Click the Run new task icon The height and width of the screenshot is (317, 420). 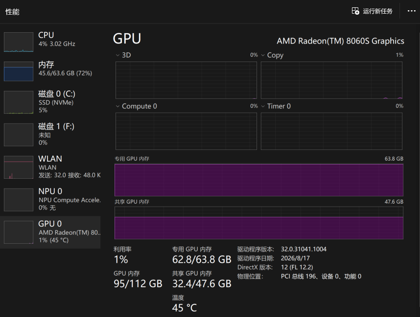point(355,11)
